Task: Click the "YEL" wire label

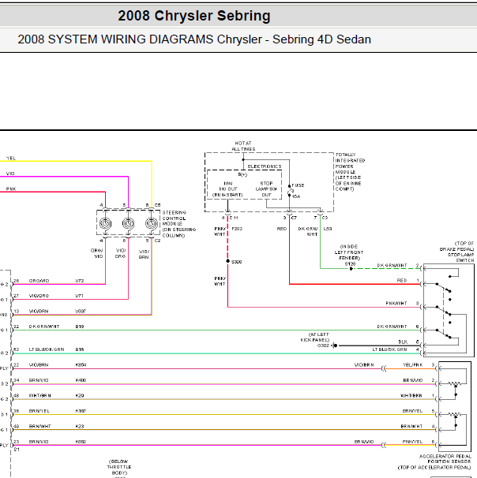Action: (11, 159)
